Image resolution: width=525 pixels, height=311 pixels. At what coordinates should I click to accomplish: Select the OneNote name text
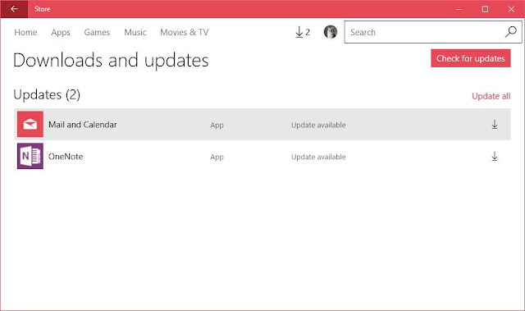(x=66, y=157)
